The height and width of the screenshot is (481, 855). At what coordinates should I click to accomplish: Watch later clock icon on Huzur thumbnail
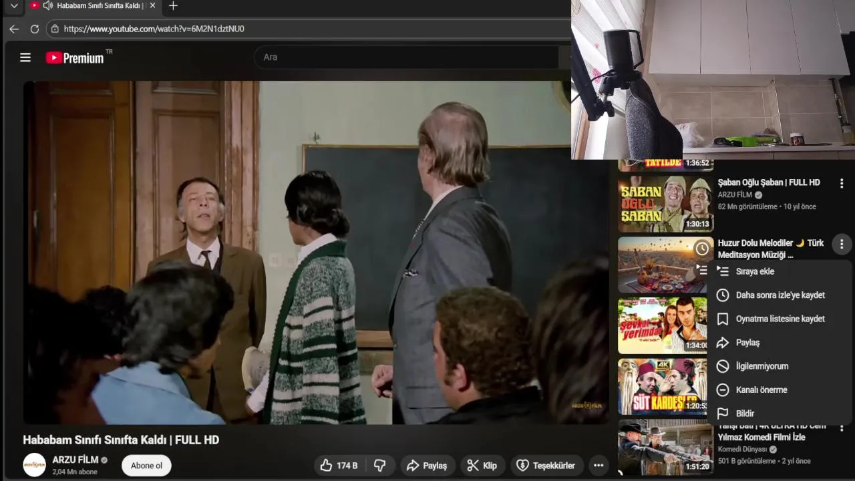point(702,249)
